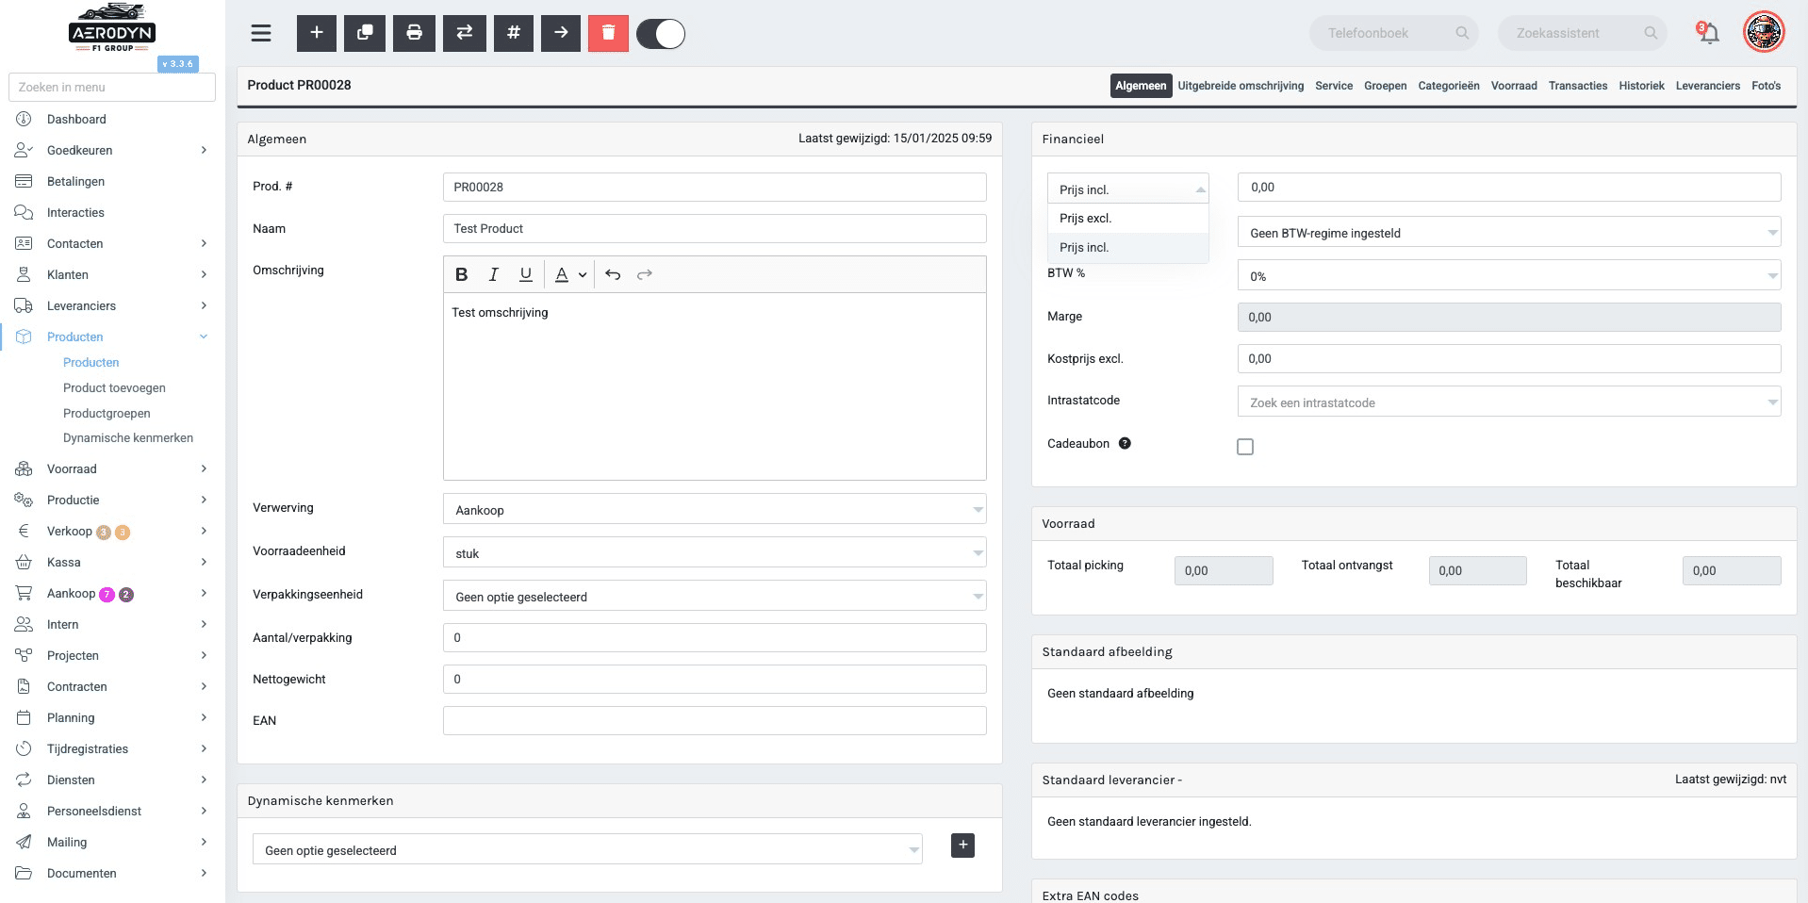Click the EAN input field
This screenshot has width=1808, height=903.
pyautogui.click(x=715, y=720)
